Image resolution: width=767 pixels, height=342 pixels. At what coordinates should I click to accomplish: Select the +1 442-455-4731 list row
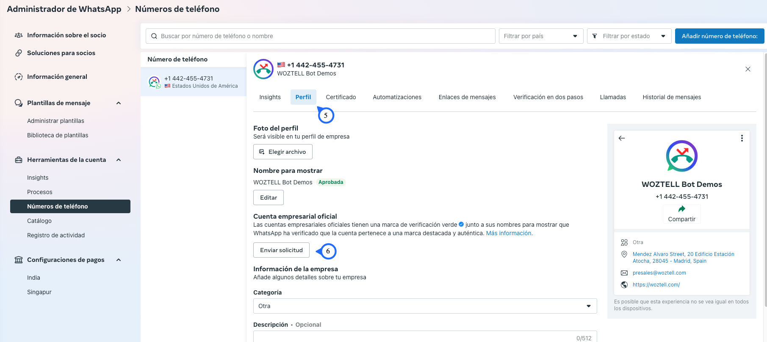coord(194,82)
